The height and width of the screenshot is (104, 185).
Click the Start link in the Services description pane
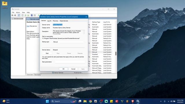(x=28, y=26)
